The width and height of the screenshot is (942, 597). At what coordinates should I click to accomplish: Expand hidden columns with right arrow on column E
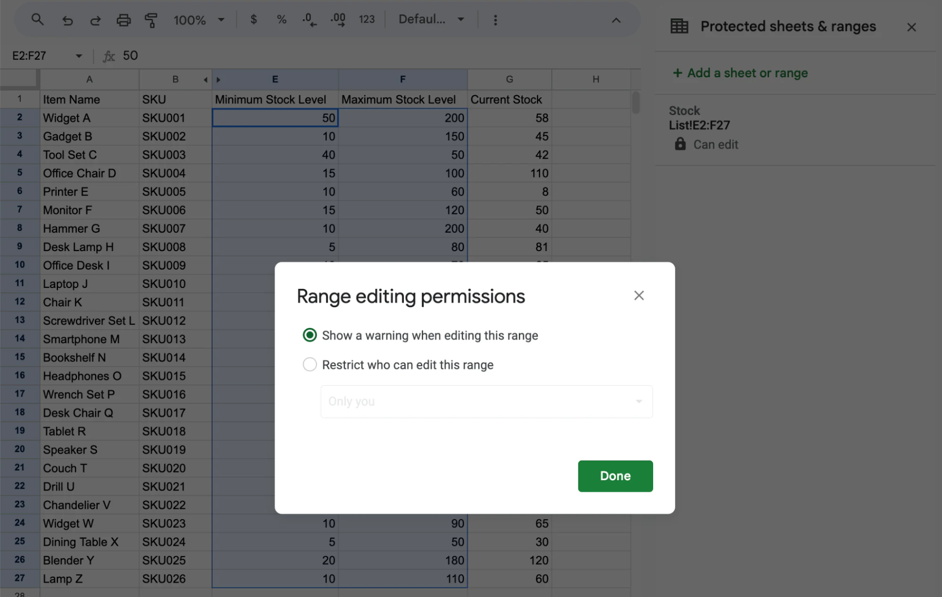pos(218,80)
